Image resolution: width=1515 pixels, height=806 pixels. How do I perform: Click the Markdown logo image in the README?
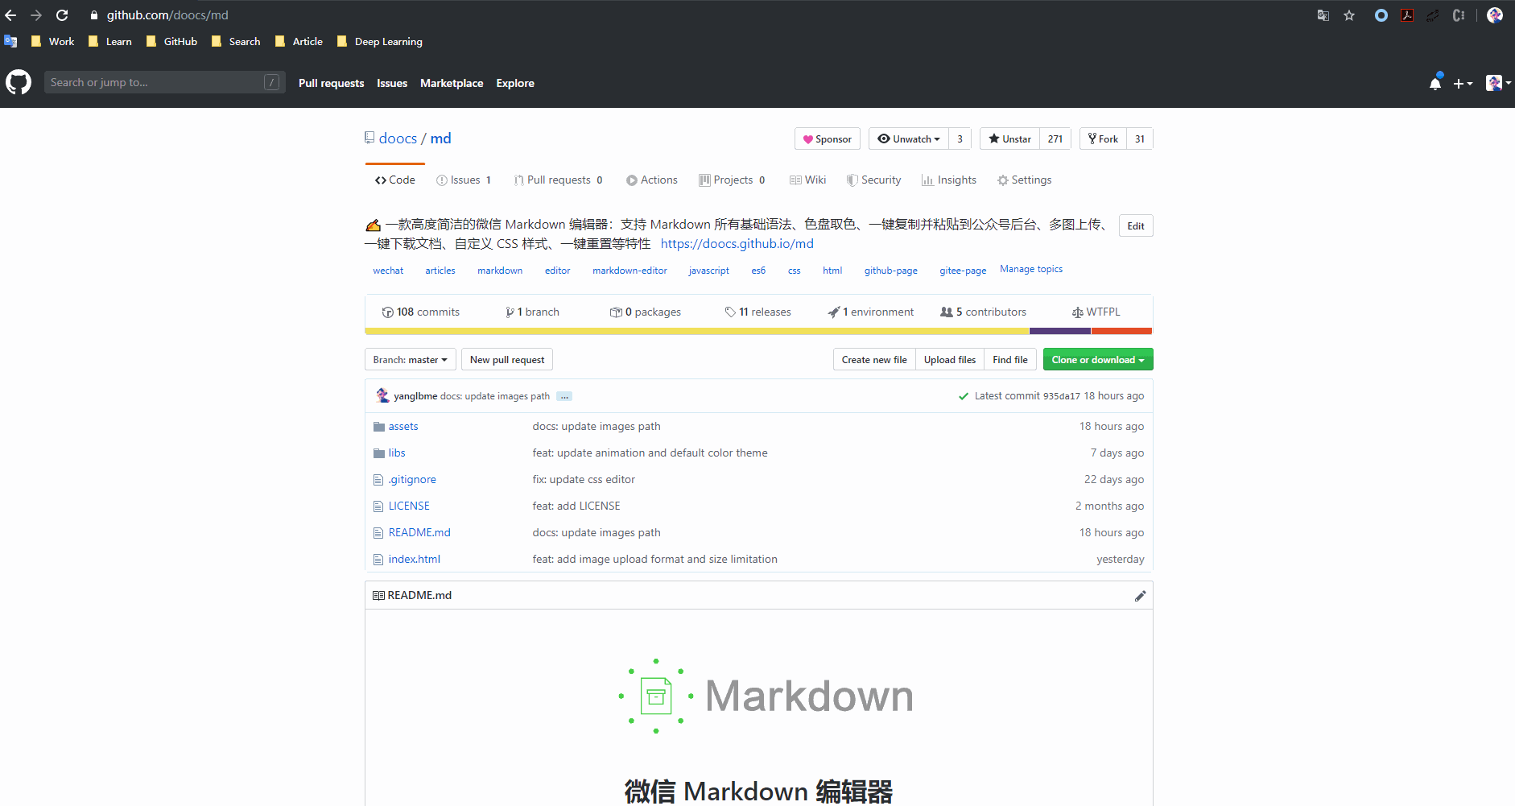click(x=766, y=696)
